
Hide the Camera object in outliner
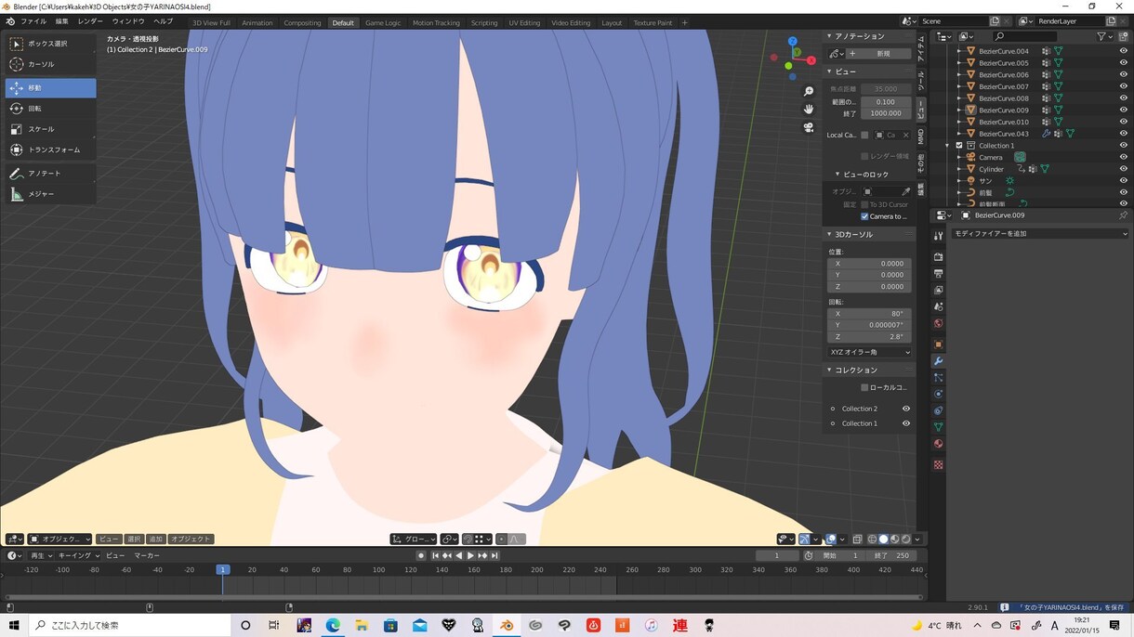coord(1123,157)
